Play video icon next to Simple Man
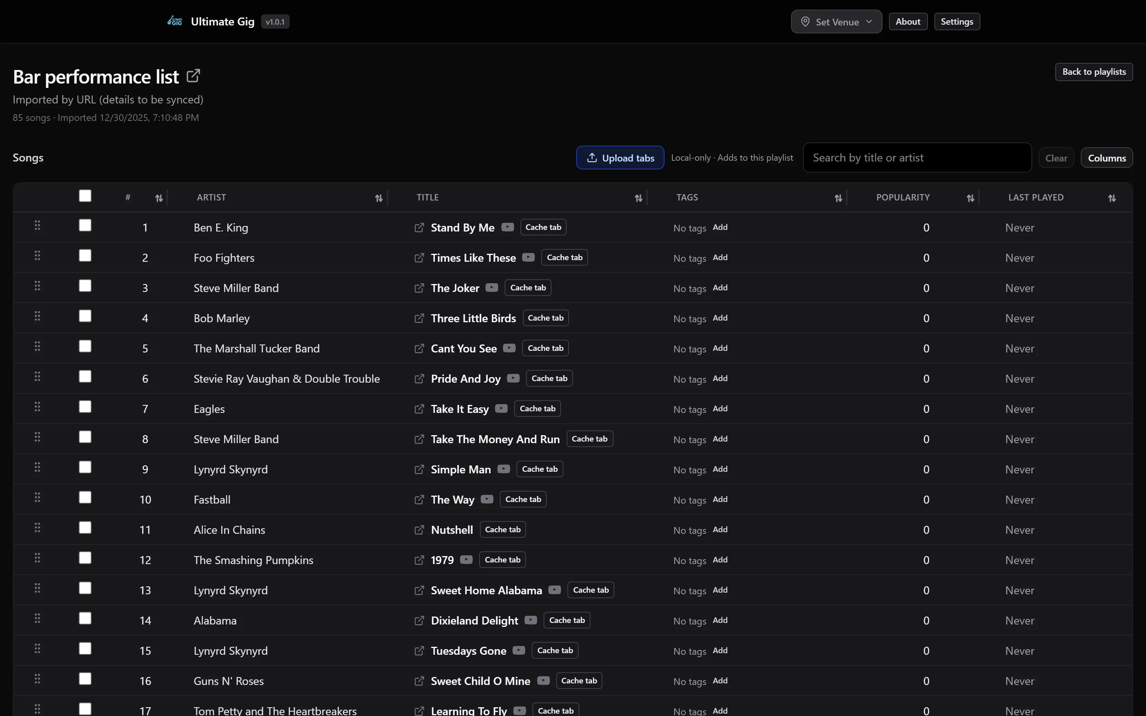 pos(504,469)
